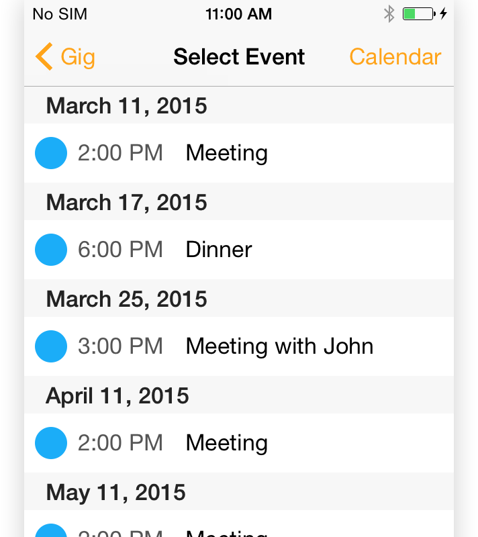Image resolution: width=478 pixels, height=537 pixels.
Task: Select the April 11 Meeting event
Action: 239,443
